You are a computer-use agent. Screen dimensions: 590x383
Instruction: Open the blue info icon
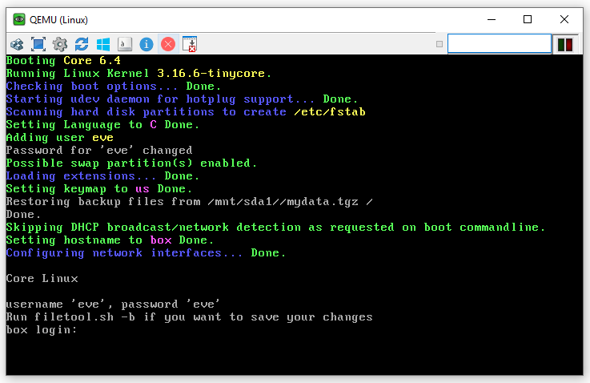pos(146,44)
